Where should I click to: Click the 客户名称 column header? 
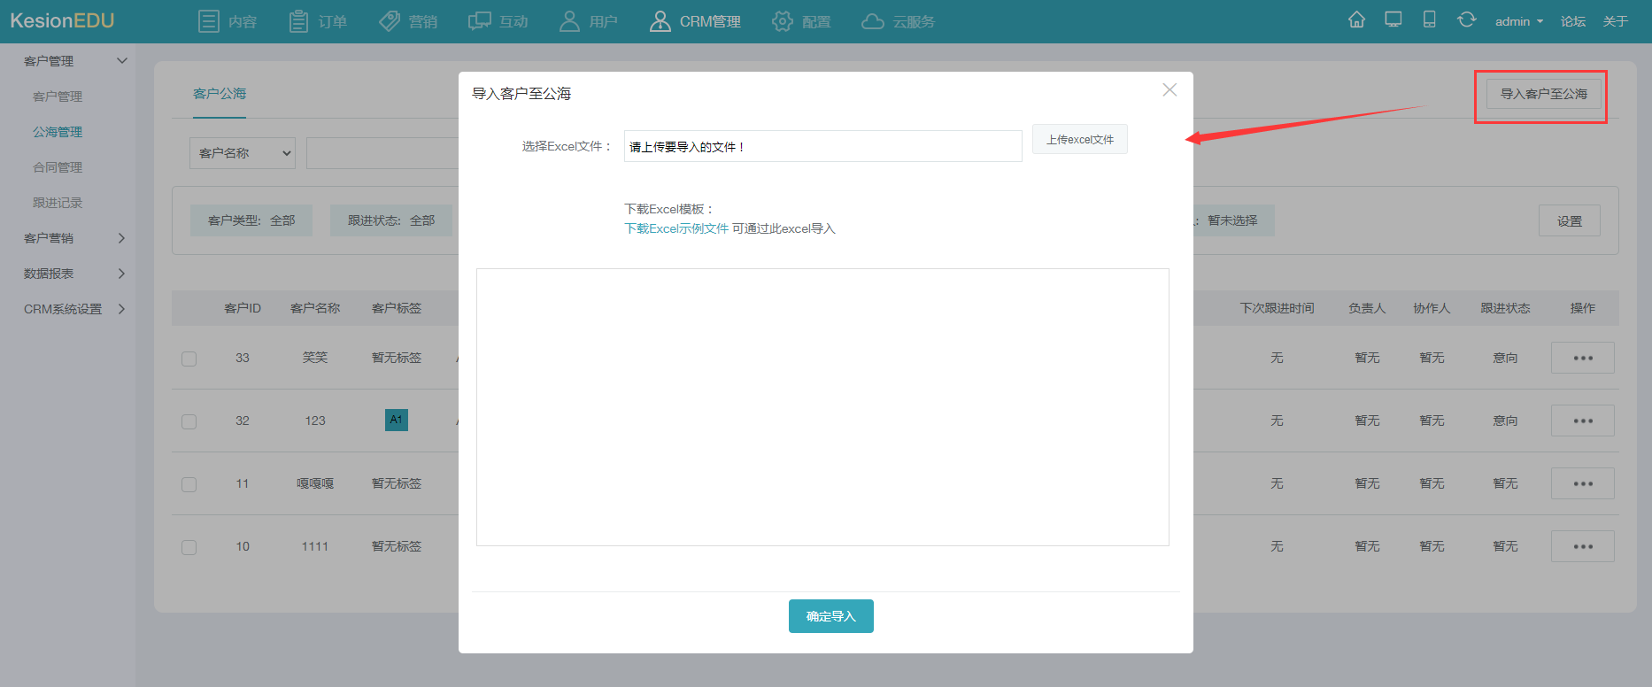click(x=315, y=308)
